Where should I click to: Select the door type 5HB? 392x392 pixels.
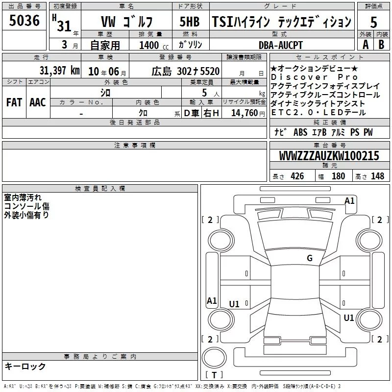point(190,22)
